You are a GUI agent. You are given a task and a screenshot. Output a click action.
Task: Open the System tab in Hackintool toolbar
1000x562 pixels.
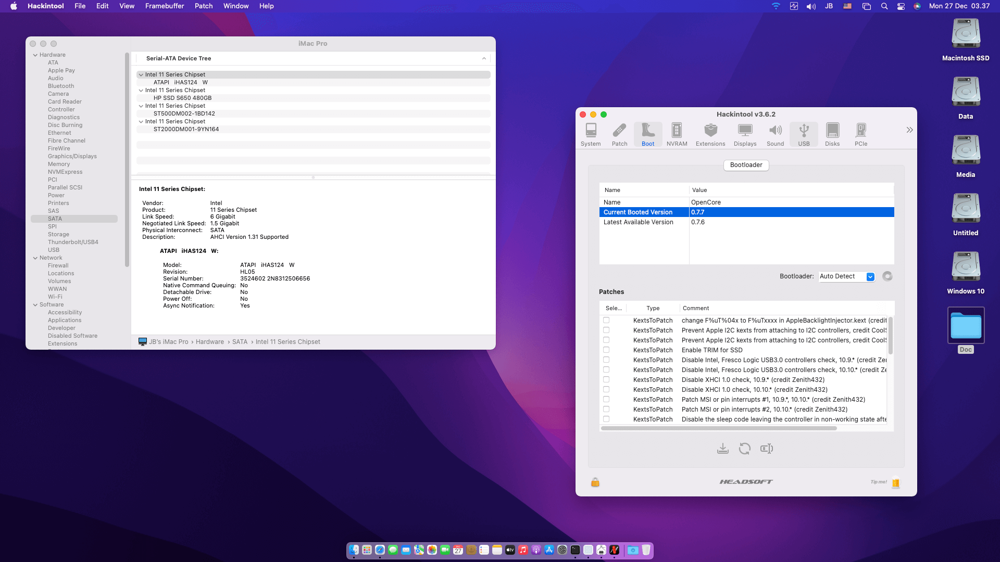tap(591, 134)
